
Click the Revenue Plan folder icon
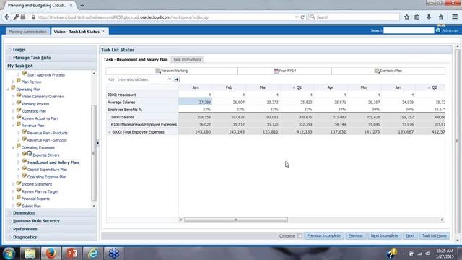coord(18,124)
